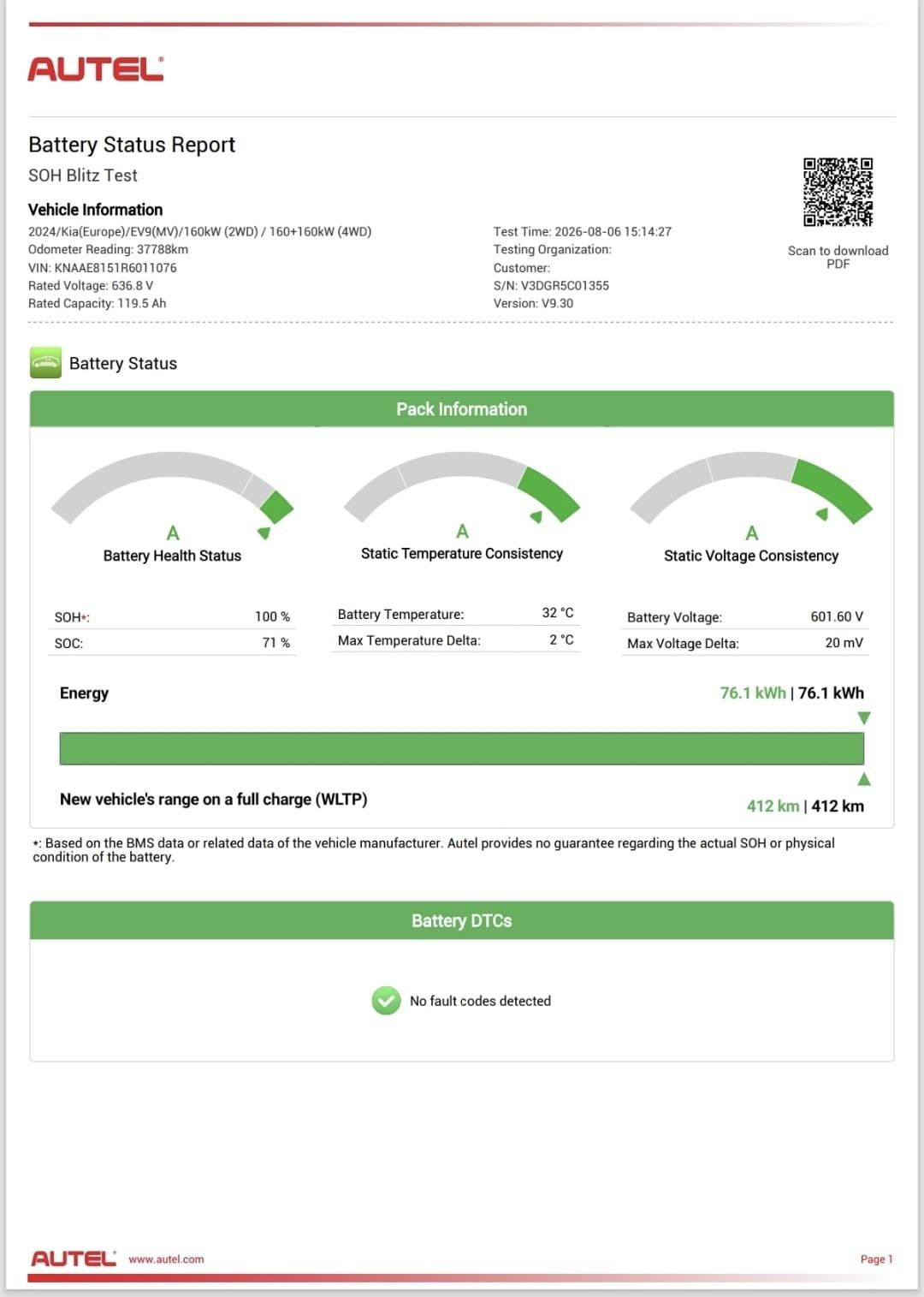The width and height of the screenshot is (924, 1297).
Task: Click the 'Customer:' field
Action: tap(522, 268)
